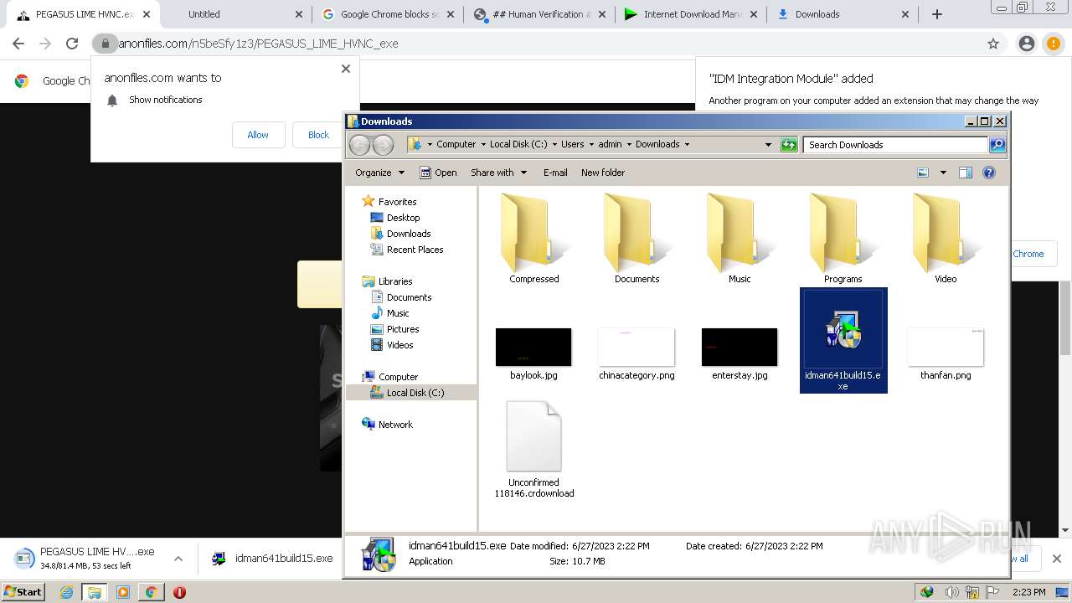Select chinacategory.png thumbnail
The height and width of the screenshot is (603, 1072).
[636, 347]
